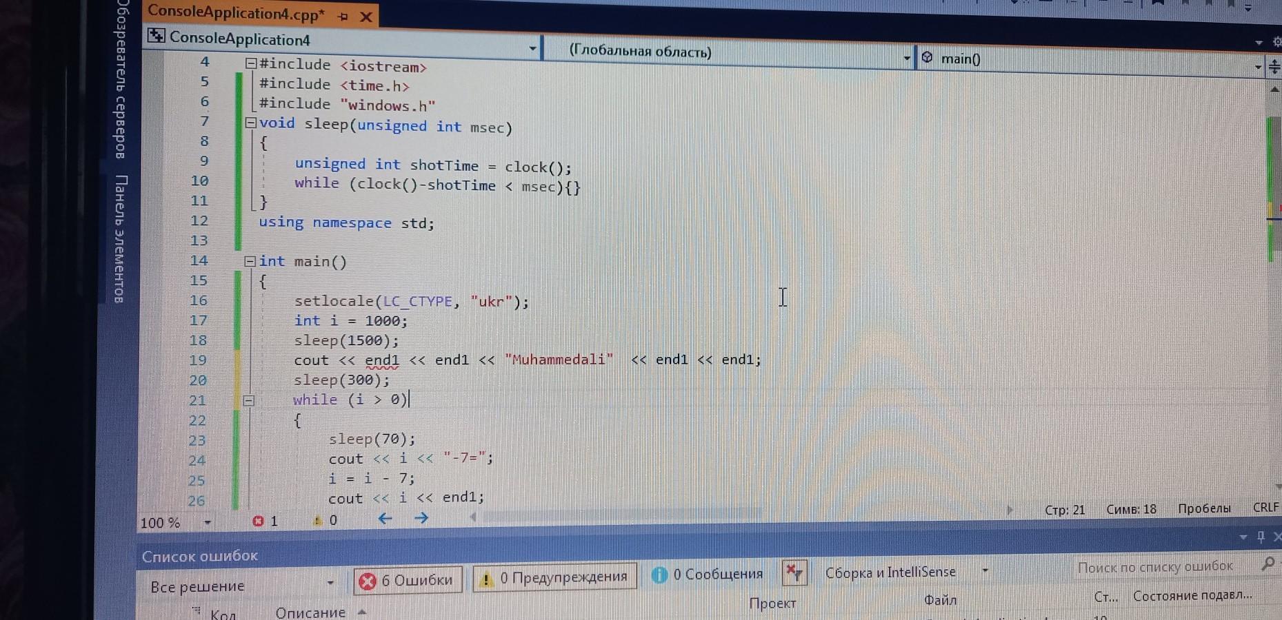Click the CRLF line ending setting

pos(1265,508)
